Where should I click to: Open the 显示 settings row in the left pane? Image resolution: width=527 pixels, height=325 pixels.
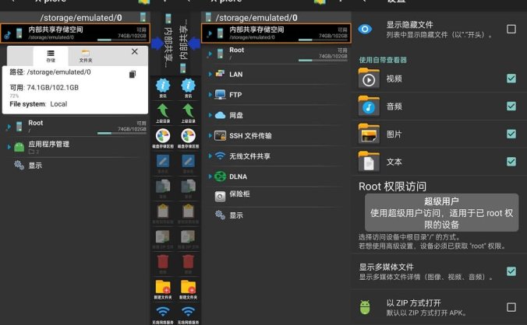coord(75,165)
